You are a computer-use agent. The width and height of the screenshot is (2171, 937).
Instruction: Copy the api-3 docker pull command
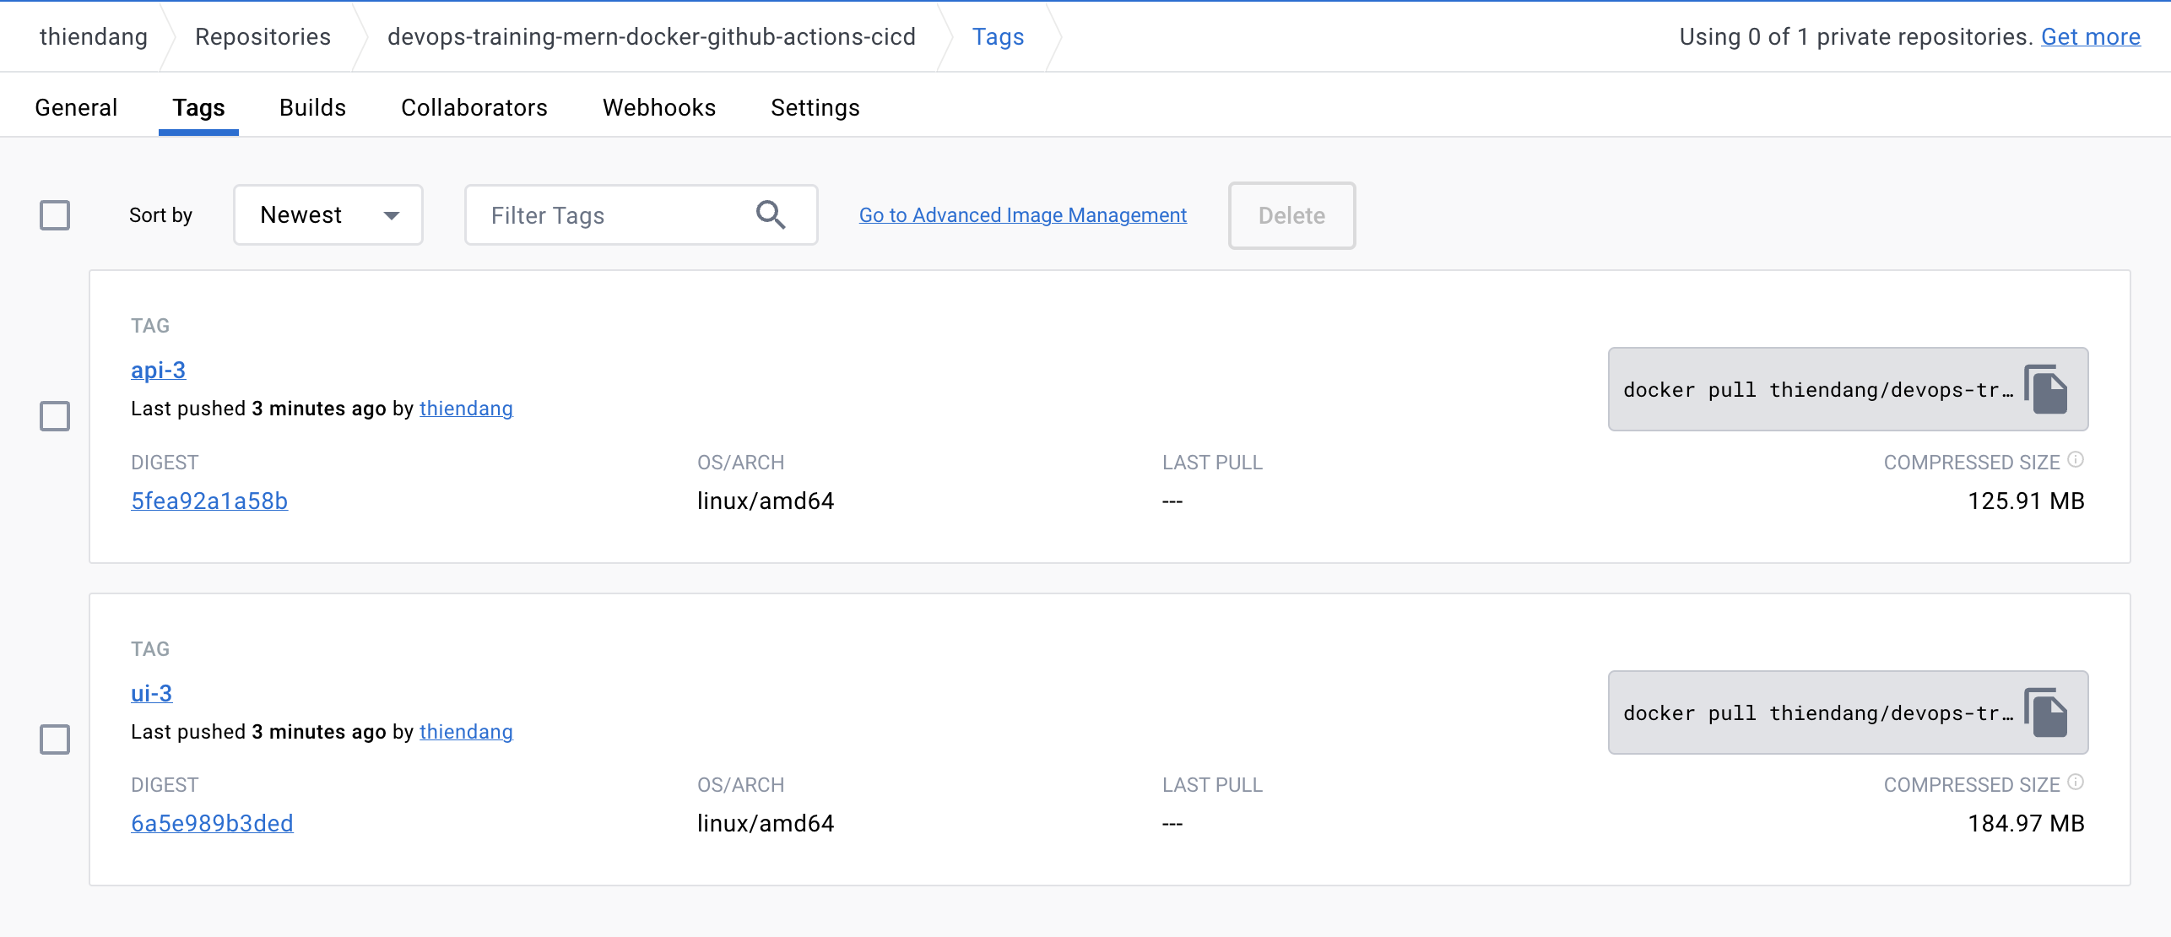pos(2046,390)
